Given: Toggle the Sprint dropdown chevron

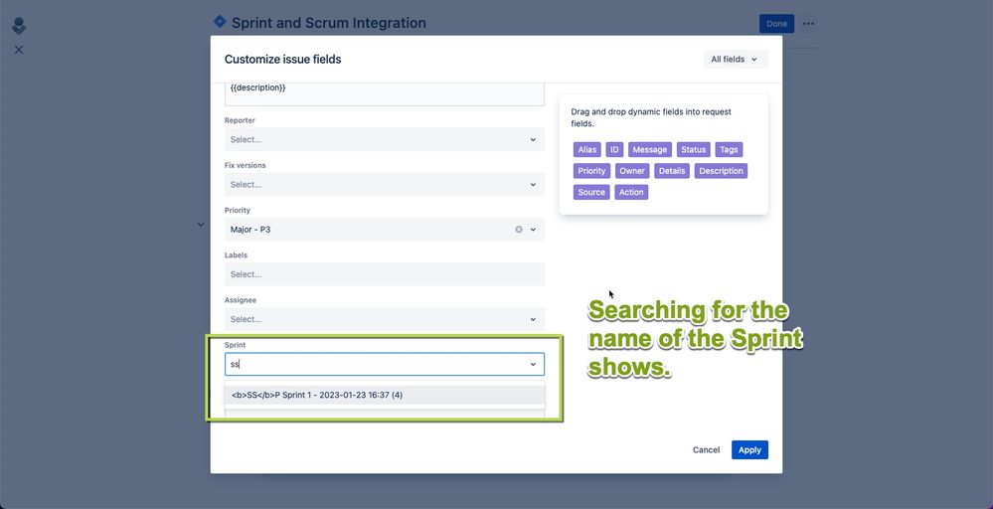Looking at the screenshot, I should 533,364.
